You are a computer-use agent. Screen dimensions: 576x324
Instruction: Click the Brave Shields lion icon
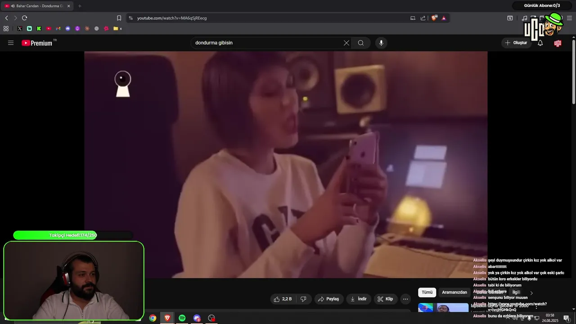(x=434, y=18)
